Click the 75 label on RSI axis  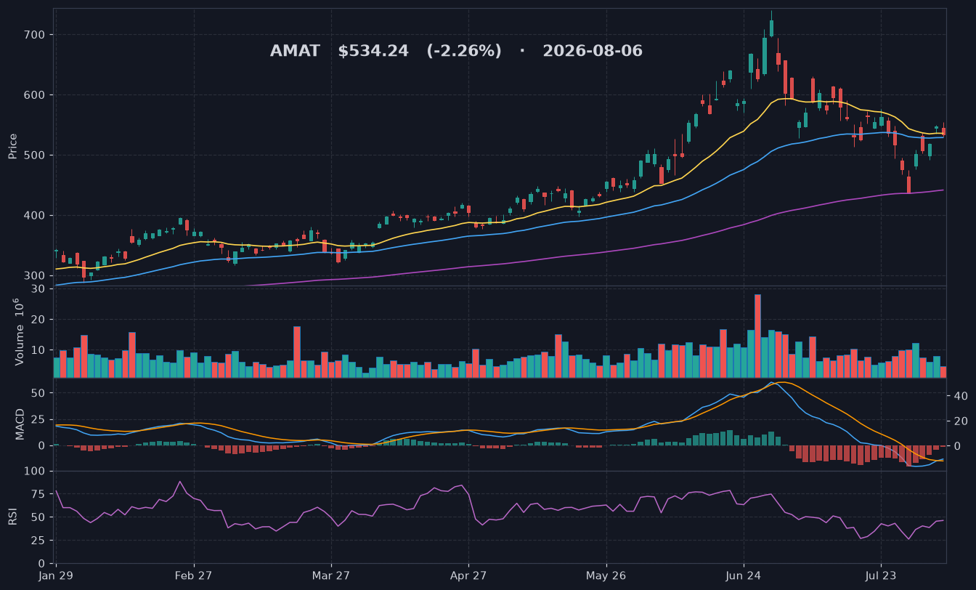[x=39, y=494]
